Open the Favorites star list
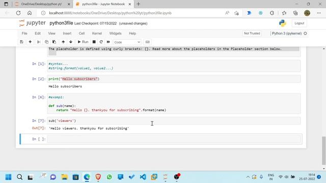Viewport: 326px width, 183px height. pos(284,13)
